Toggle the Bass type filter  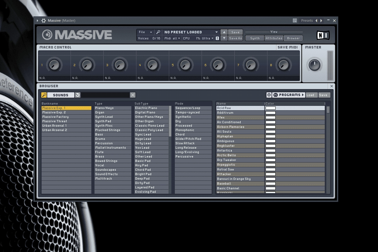click(113, 135)
